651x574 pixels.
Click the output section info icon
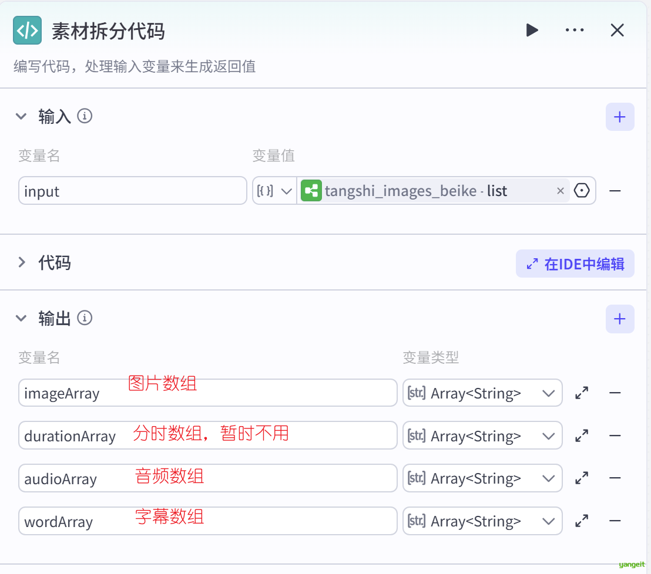click(85, 318)
